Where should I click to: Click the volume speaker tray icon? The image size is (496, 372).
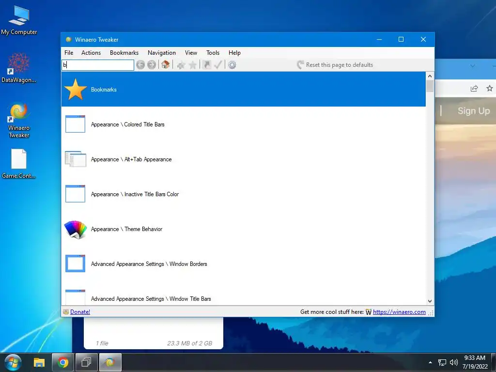[x=453, y=362]
